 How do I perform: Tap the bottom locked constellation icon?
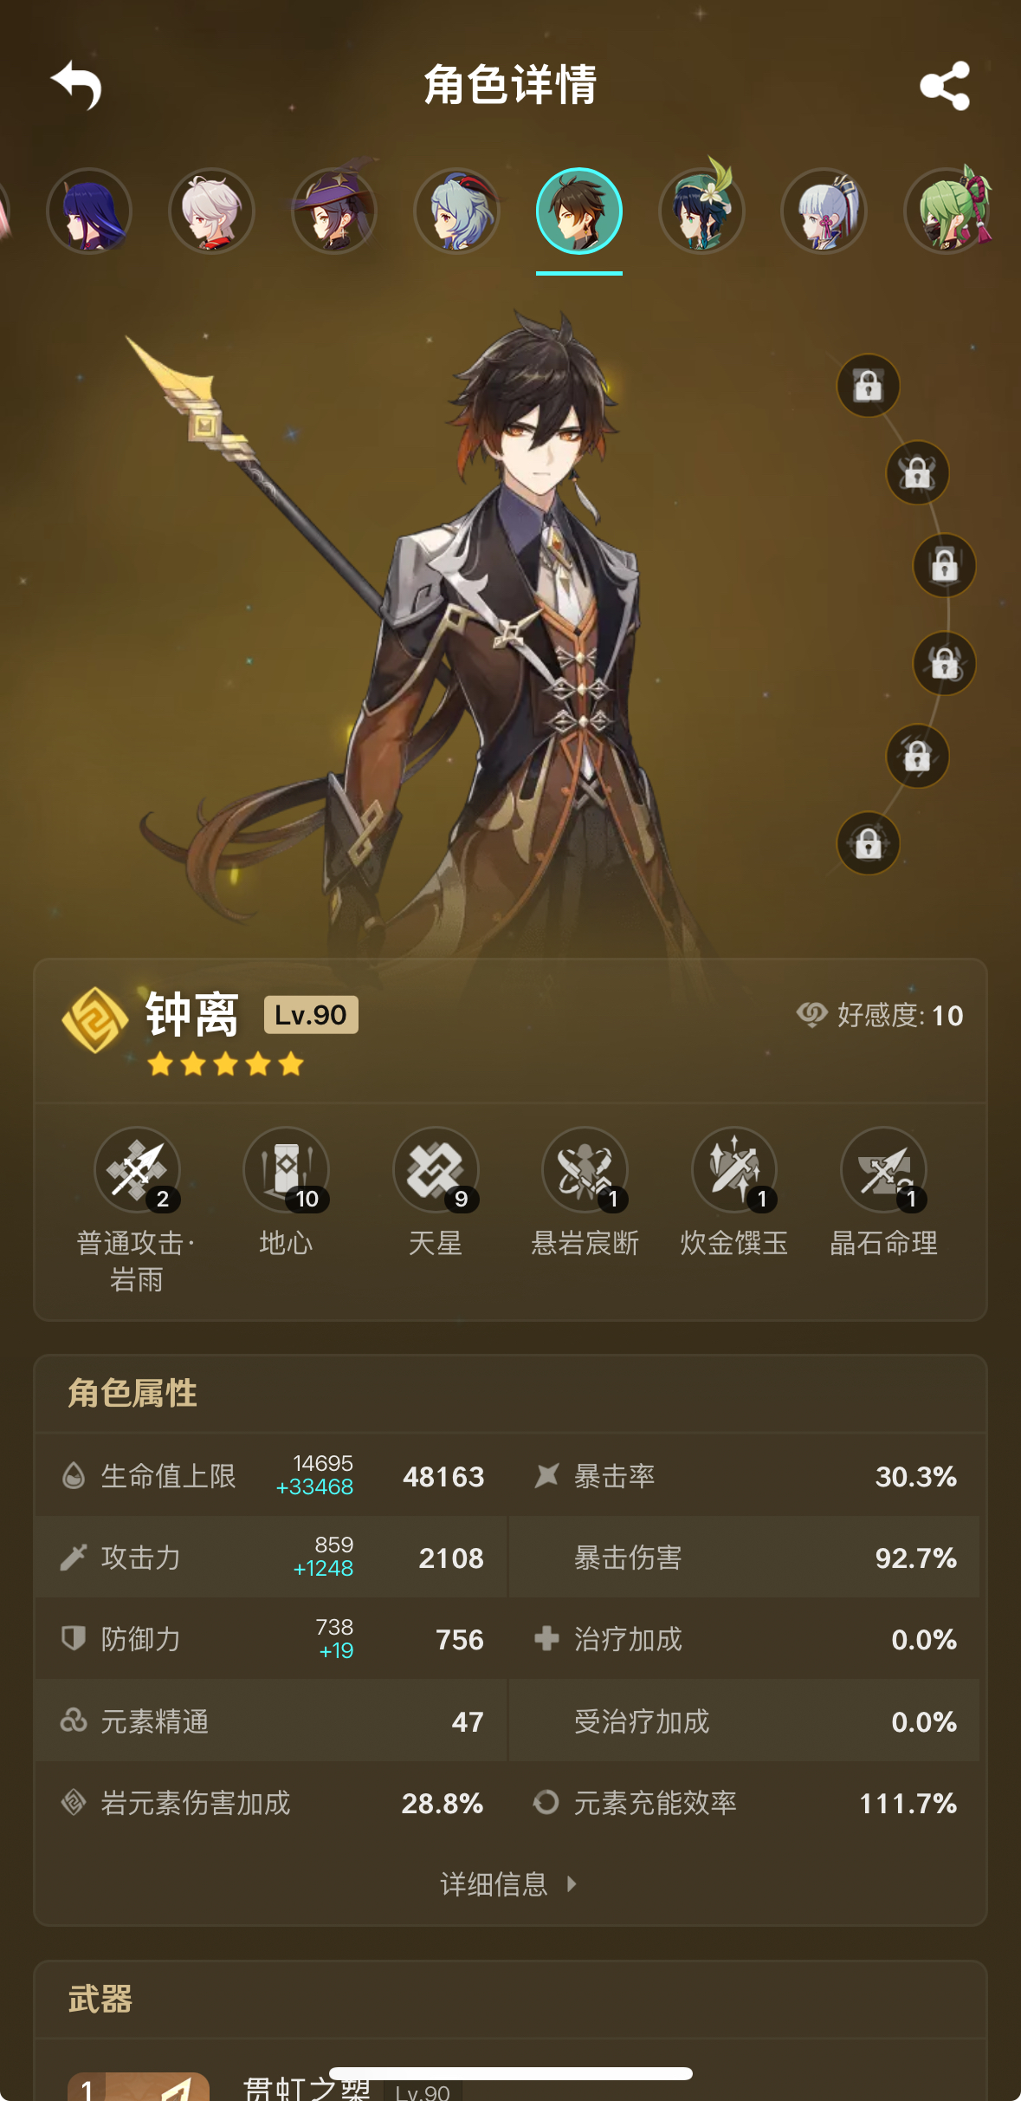(x=868, y=842)
